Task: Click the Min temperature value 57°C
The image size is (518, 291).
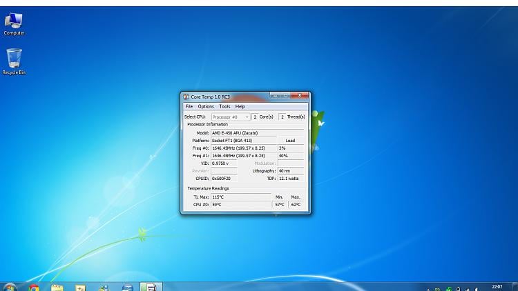Action: click(x=280, y=205)
